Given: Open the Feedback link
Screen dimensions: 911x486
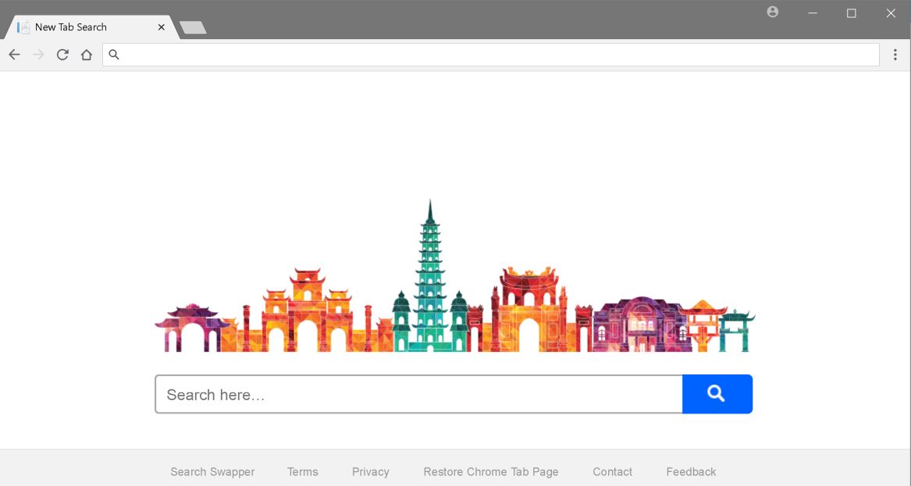Looking at the screenshot, I should (692, 471).
